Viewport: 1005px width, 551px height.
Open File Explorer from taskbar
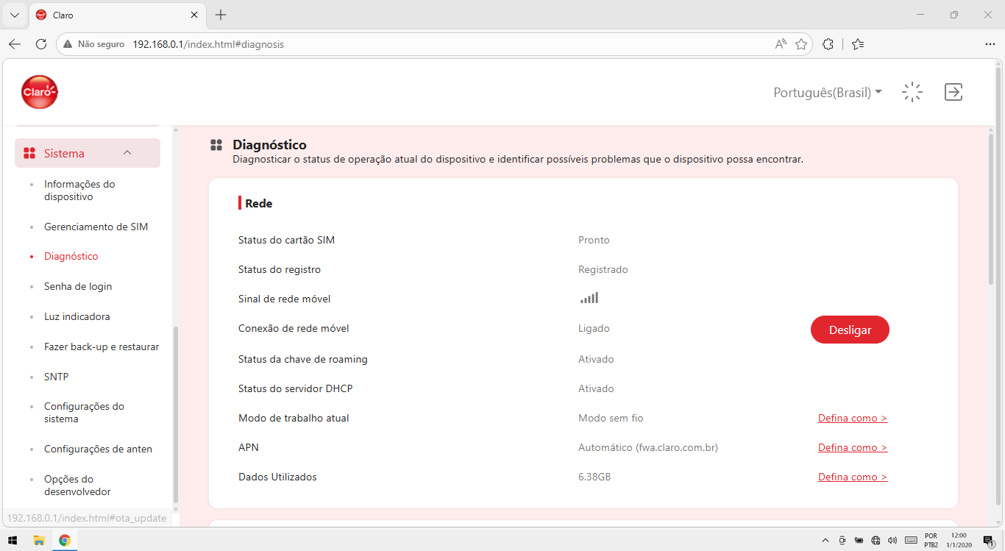tap(39, 540)
